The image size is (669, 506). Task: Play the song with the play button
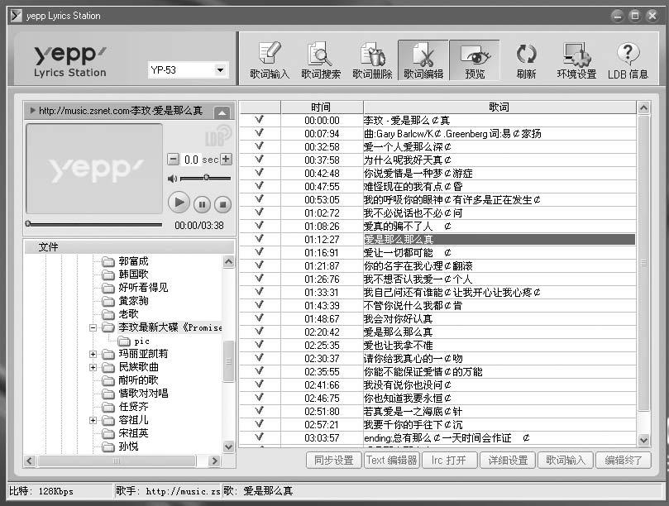coord(179,203)
